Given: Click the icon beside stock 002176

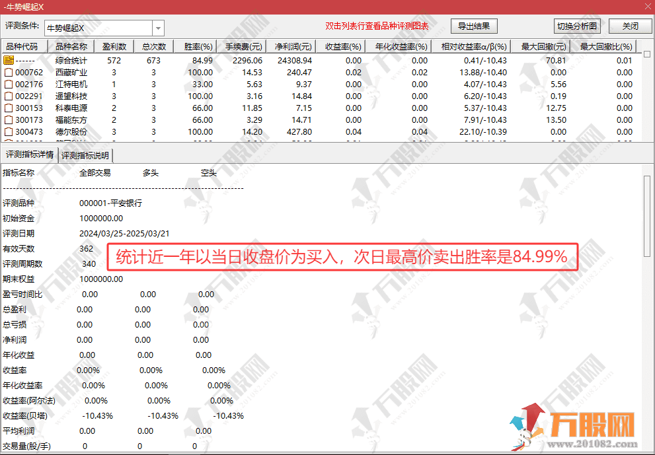Looking at the screenshot, I should [9, 85].
